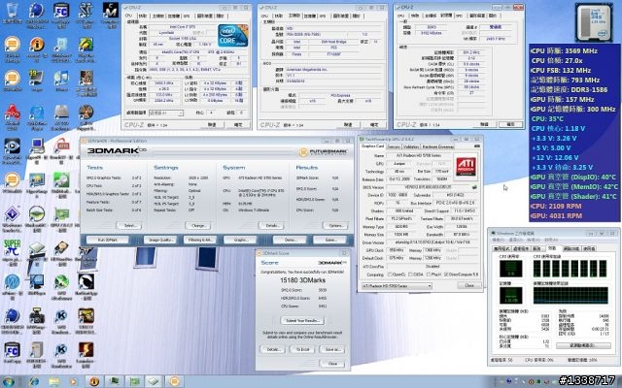Launch Internet Explorer from the taskbar
Screen dimensions: 622x388
pyautogui.click(x=34, y=381)
